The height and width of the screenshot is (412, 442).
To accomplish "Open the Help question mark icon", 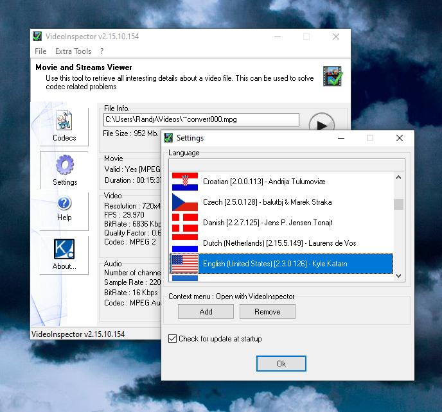I will click(64, 203).
